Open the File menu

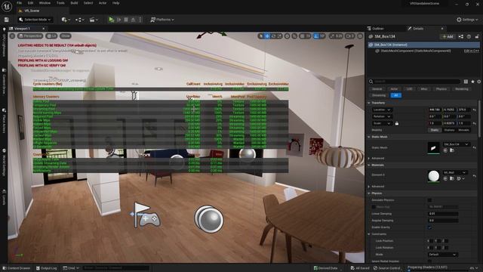(x=19, y=3)
